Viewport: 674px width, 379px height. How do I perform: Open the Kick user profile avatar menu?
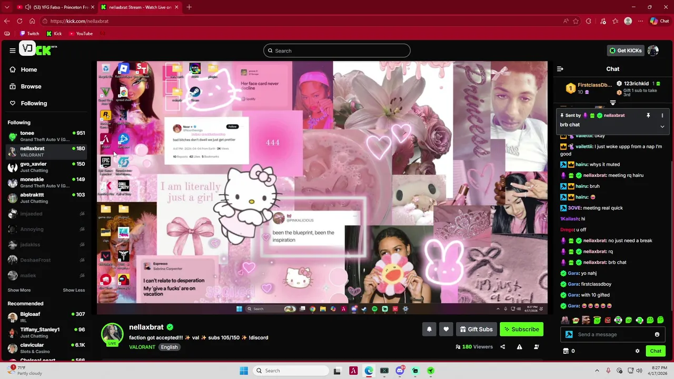click(x=653, y=51)
